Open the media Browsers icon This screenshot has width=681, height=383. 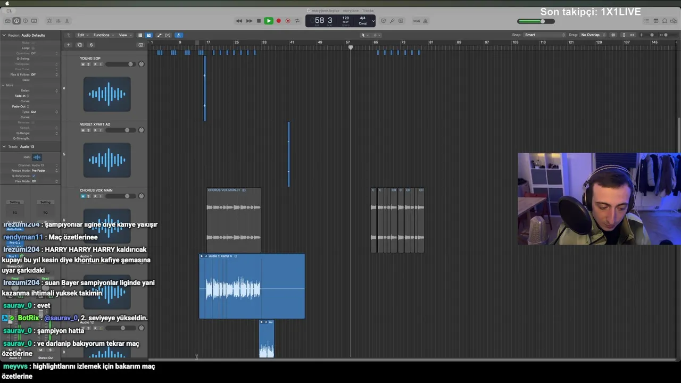[x=673, y=21]
